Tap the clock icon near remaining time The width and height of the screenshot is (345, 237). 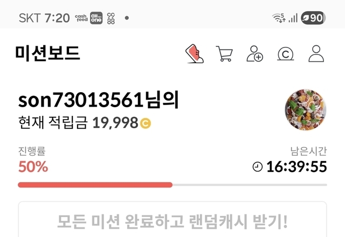258,166
